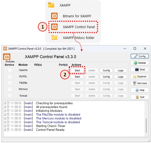Click the FileZilla module name
This screenshot has width=151, height=143.
(23, 83)
